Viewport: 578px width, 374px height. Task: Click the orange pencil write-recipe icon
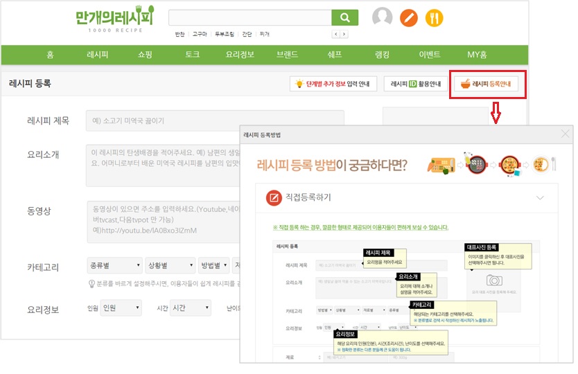click(409, 17)
